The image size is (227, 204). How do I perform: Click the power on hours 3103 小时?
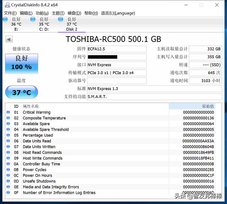pyautogui.click(x=205, y=81)
